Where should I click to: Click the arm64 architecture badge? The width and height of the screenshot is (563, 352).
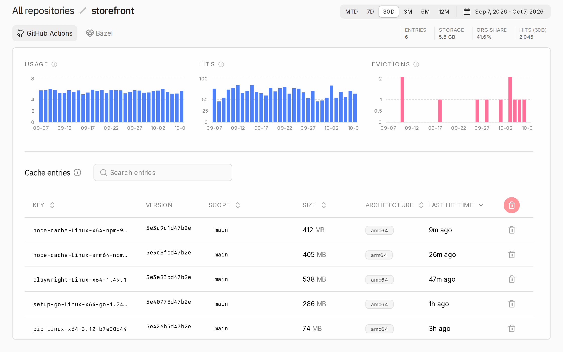(379, 255)
